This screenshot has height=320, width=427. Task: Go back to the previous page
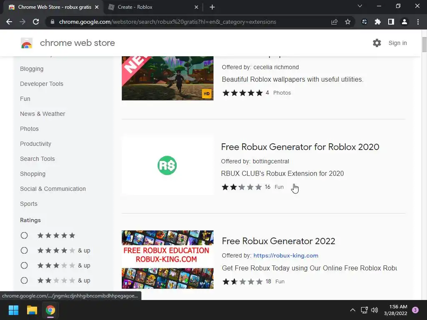pyautogui.click(x=9, y=22)
